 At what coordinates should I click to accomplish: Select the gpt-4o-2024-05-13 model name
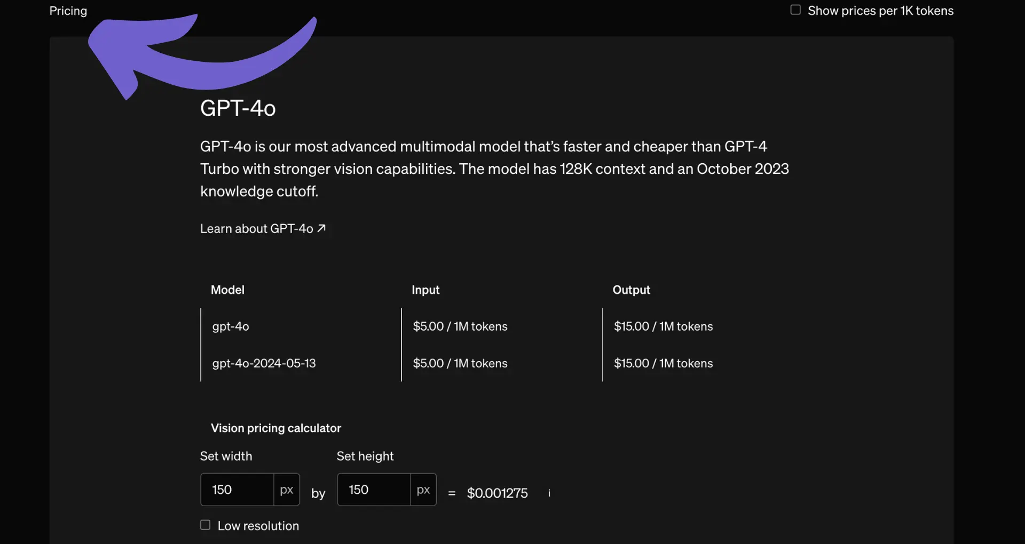(x=264, y=363)
